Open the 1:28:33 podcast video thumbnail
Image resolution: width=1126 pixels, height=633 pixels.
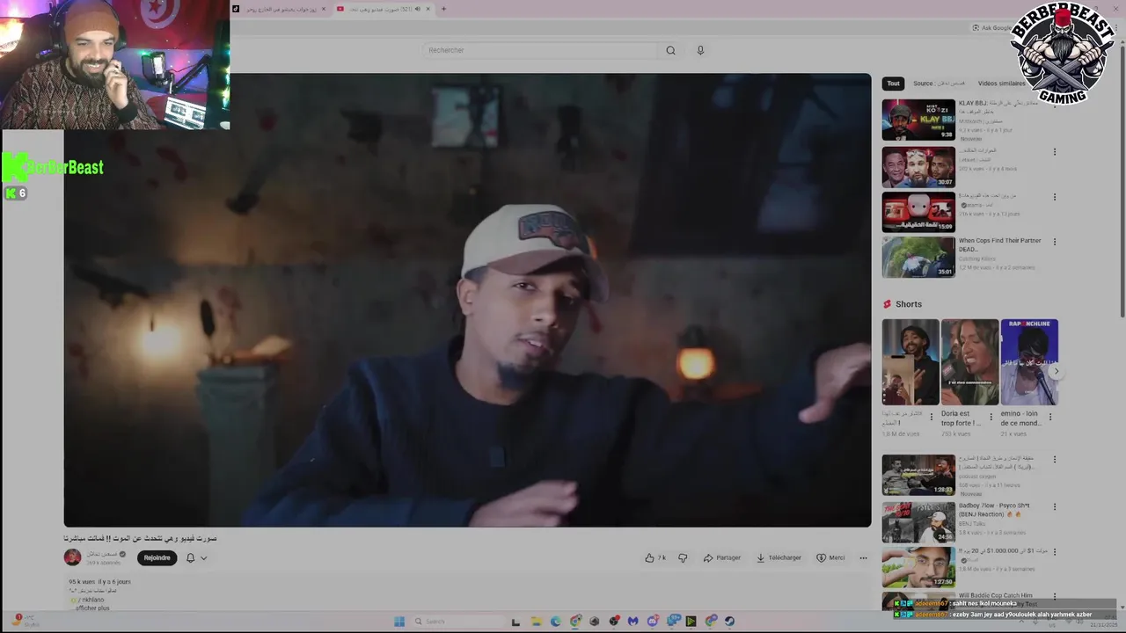(918, 475)
